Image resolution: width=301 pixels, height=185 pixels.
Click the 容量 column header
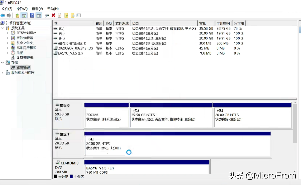click(206, 23)
